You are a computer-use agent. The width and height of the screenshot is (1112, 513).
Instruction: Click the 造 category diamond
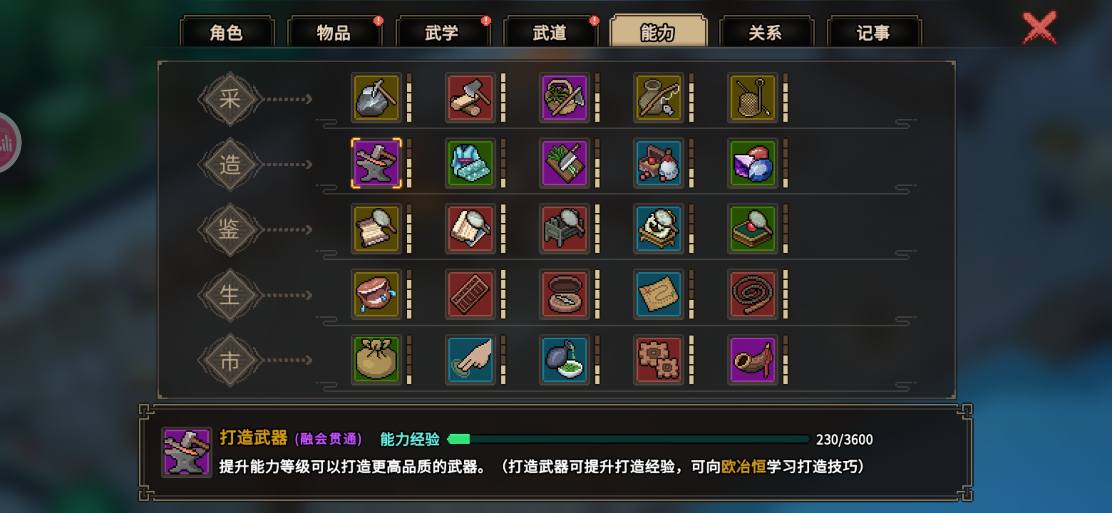[230, 164]
